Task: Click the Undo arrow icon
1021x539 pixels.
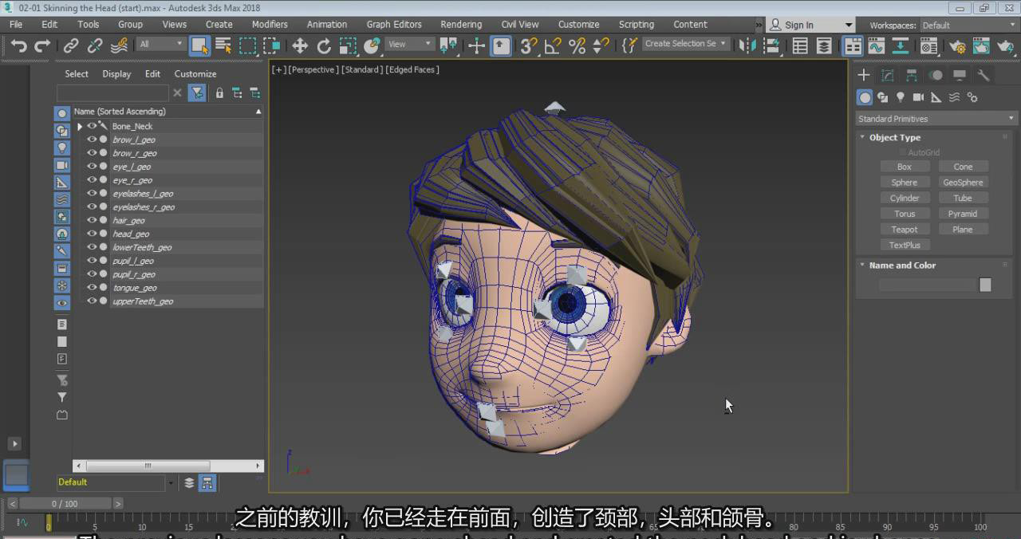Action: point(18,45)
